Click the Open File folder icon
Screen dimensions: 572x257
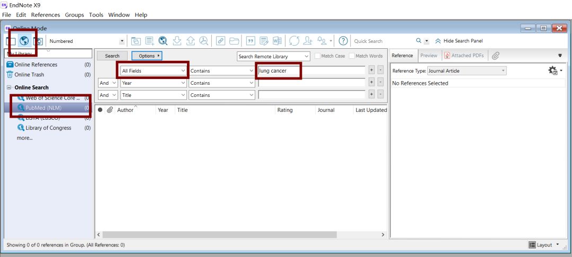point(234,41)
